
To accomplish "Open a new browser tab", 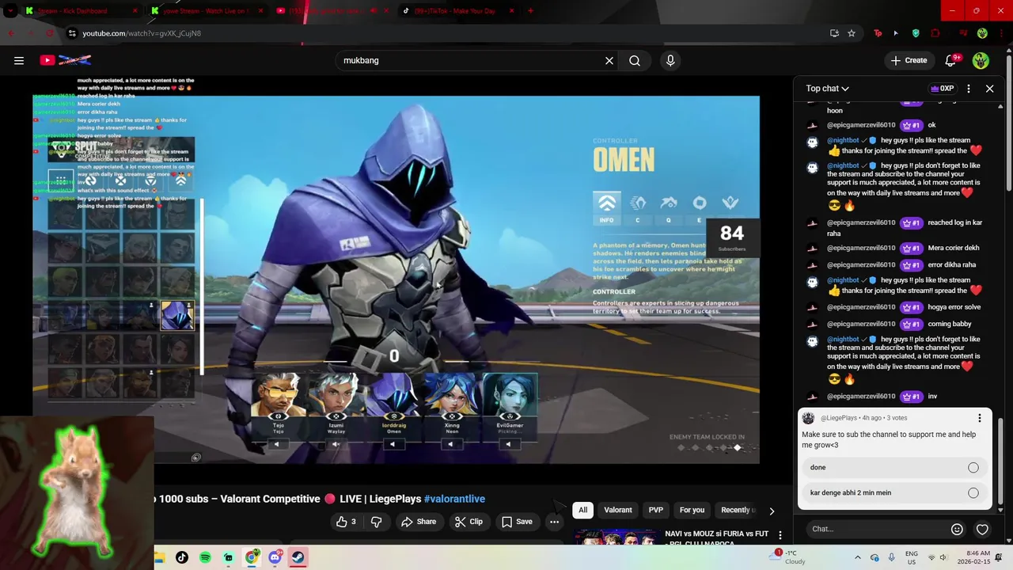I will tap(530, 11).
